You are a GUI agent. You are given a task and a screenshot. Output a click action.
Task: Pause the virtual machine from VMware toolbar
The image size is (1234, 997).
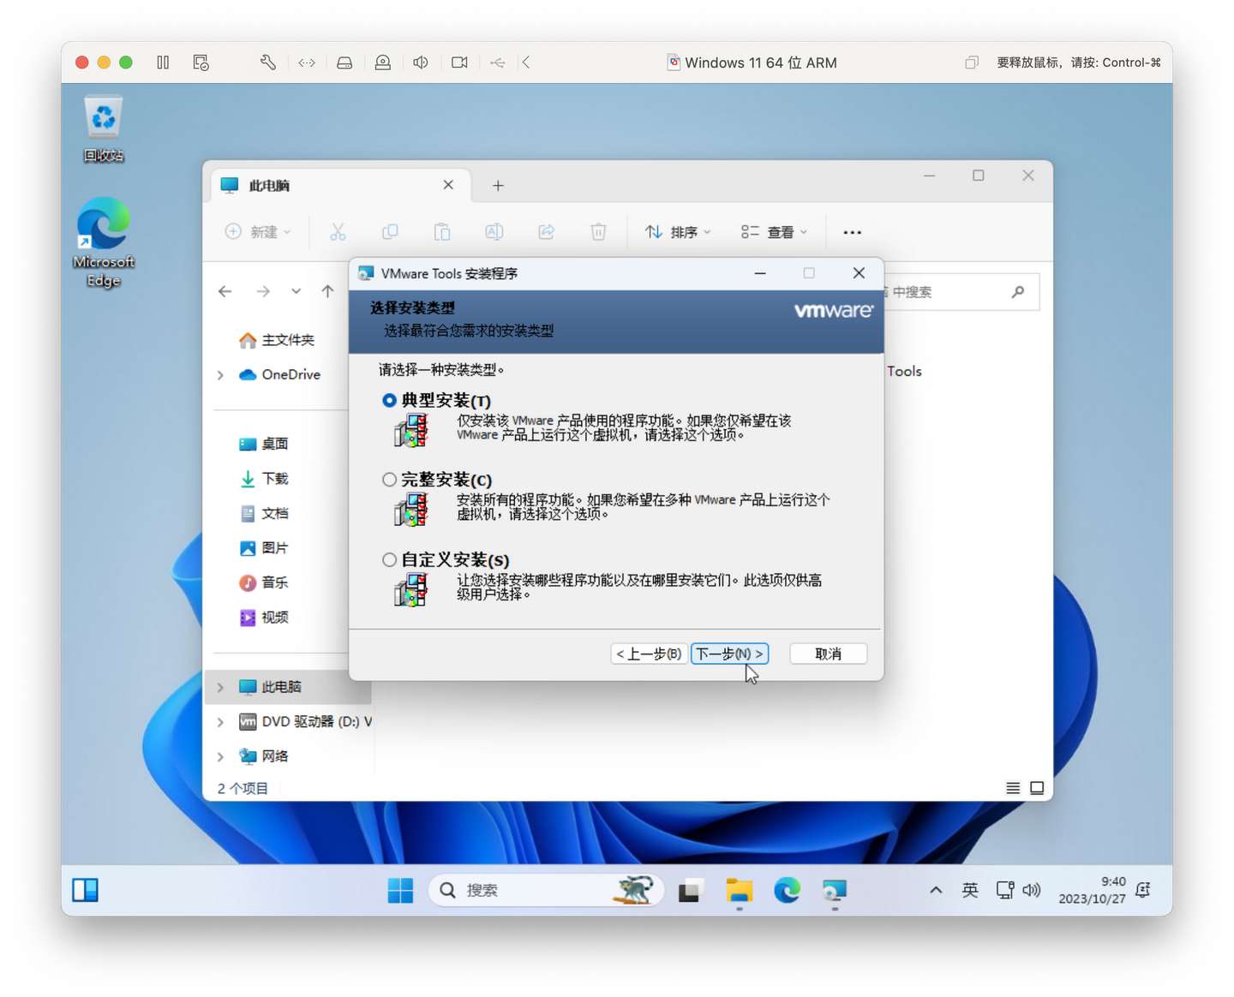coord(163,63)
